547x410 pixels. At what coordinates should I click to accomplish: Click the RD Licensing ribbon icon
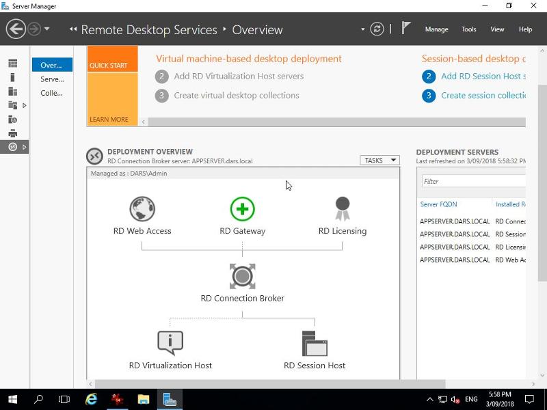pyautogui.click(x=343, y=209)
